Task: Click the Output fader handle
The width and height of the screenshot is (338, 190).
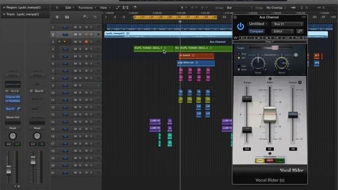Action: pyautogui.click(x=293, y=115)
